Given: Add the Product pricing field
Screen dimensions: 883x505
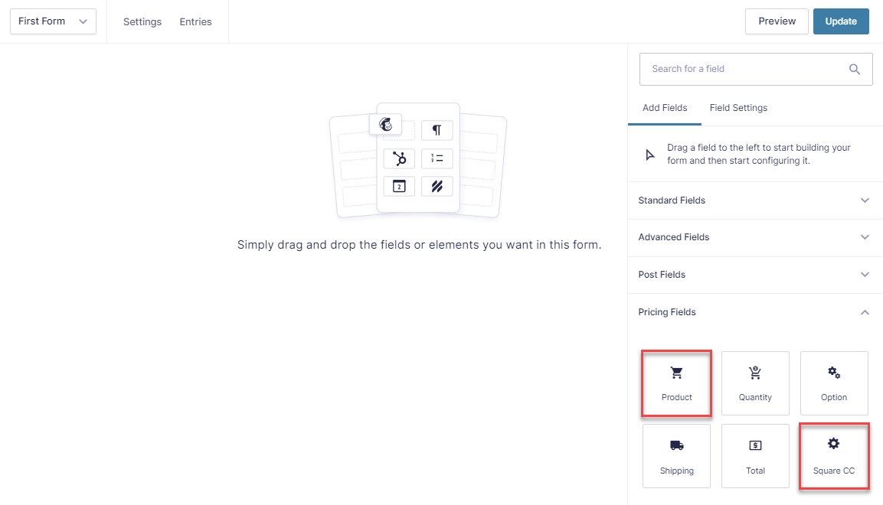Looking at the screenshot, I should [676, 383].
